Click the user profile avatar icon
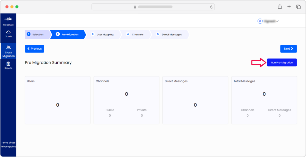306x157 pixels. pos(260,21)
